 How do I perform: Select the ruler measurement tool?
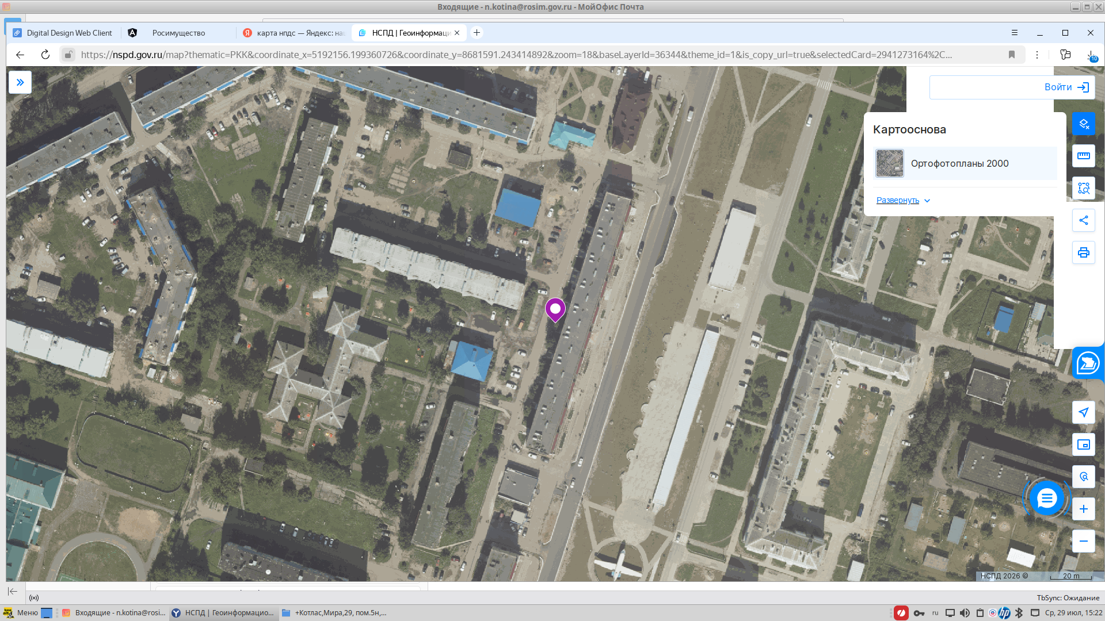(x=1084, y=156)
